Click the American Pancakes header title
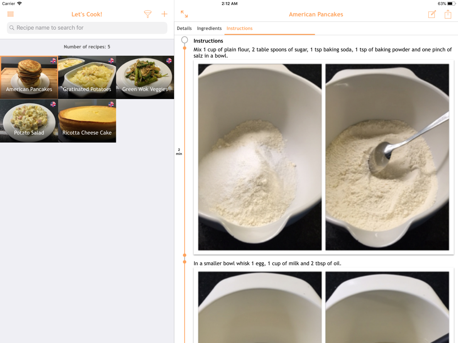Image resolution: width=458 pixels, height=343 pixels. 316,14
